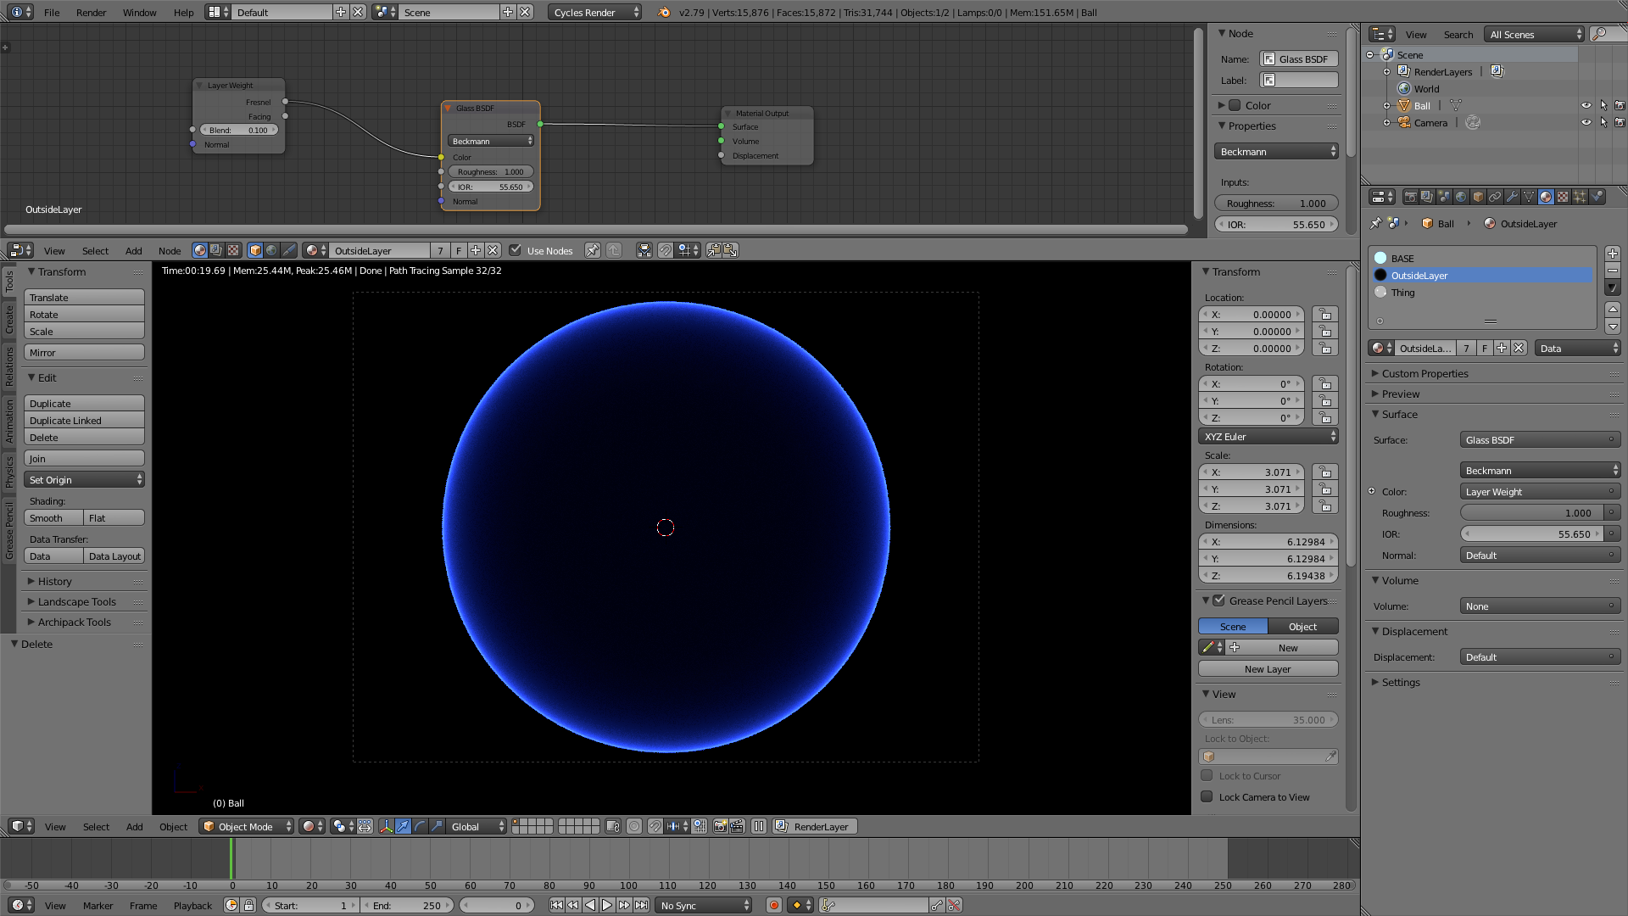Open the Scene properties tab
1628x916 pixels.
[1444, 197]
